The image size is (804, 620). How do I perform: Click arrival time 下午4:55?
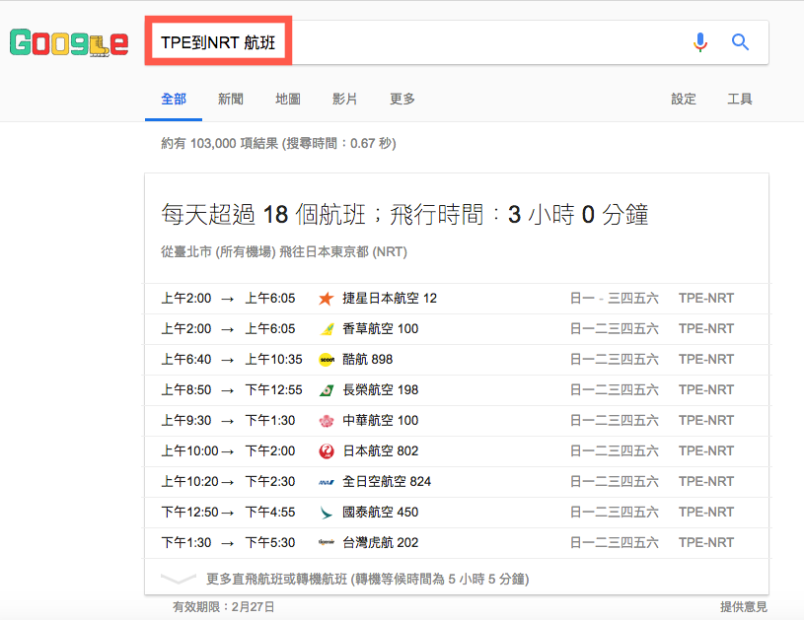270,512
